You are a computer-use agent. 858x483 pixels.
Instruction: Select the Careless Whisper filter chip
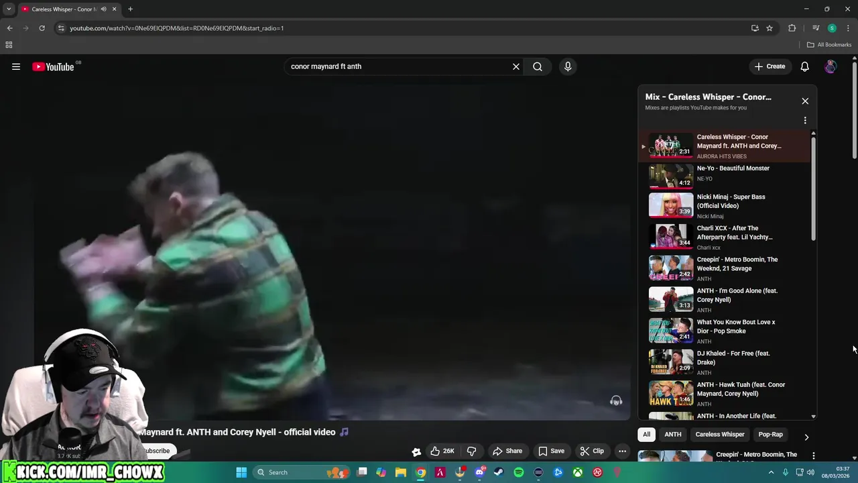720,434
